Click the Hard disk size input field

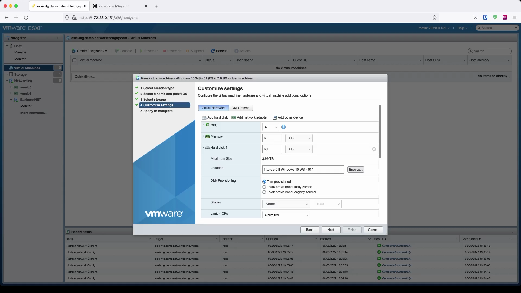pos(272,149)
